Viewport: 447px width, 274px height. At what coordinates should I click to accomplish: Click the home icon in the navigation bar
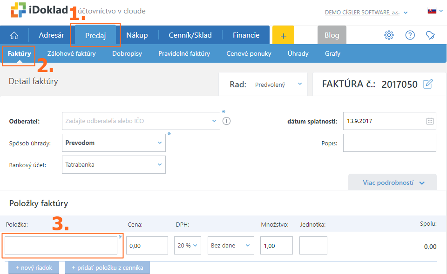tap(14, 35)
